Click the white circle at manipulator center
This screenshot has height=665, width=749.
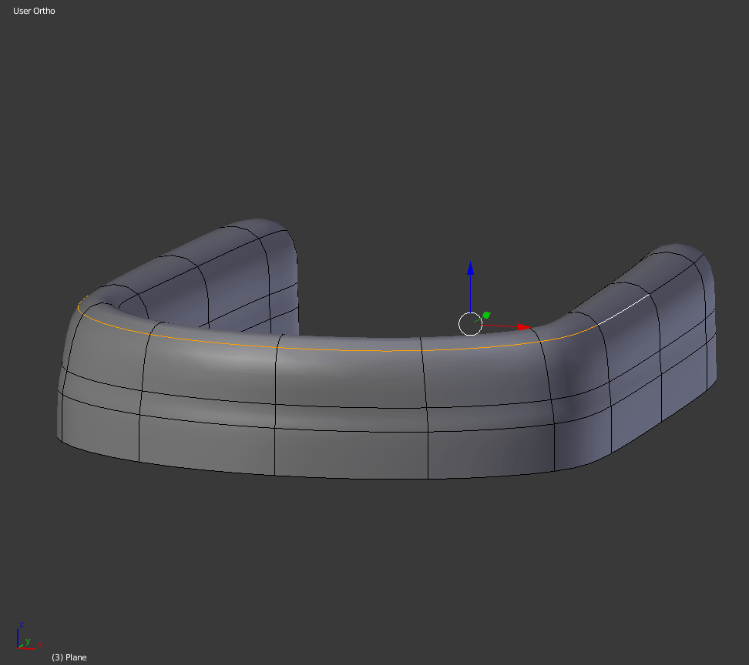click(x=470, y=325)
